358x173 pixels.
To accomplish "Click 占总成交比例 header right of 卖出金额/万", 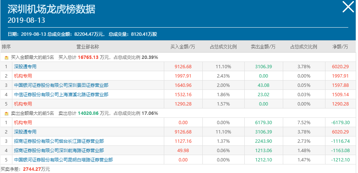I will tap(303, 47).
